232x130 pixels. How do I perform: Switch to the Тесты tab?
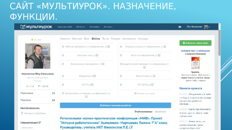click(105, 39)
